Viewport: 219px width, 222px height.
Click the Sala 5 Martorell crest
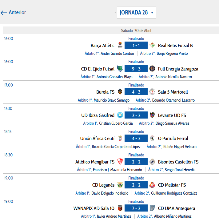point(153,92)
